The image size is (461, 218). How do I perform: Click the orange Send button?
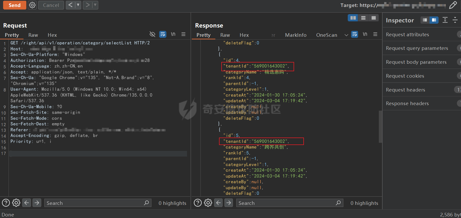pos(14,5)
